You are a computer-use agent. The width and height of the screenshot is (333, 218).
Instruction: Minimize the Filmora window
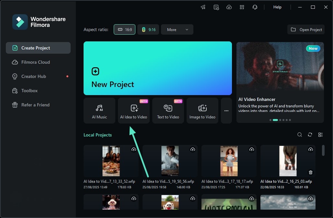[300, 7]
